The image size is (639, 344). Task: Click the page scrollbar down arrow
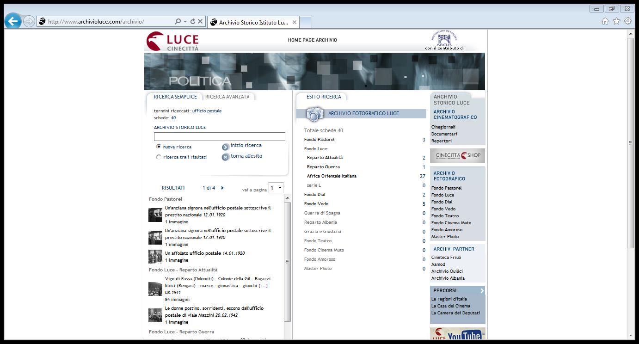pos(630,336)
